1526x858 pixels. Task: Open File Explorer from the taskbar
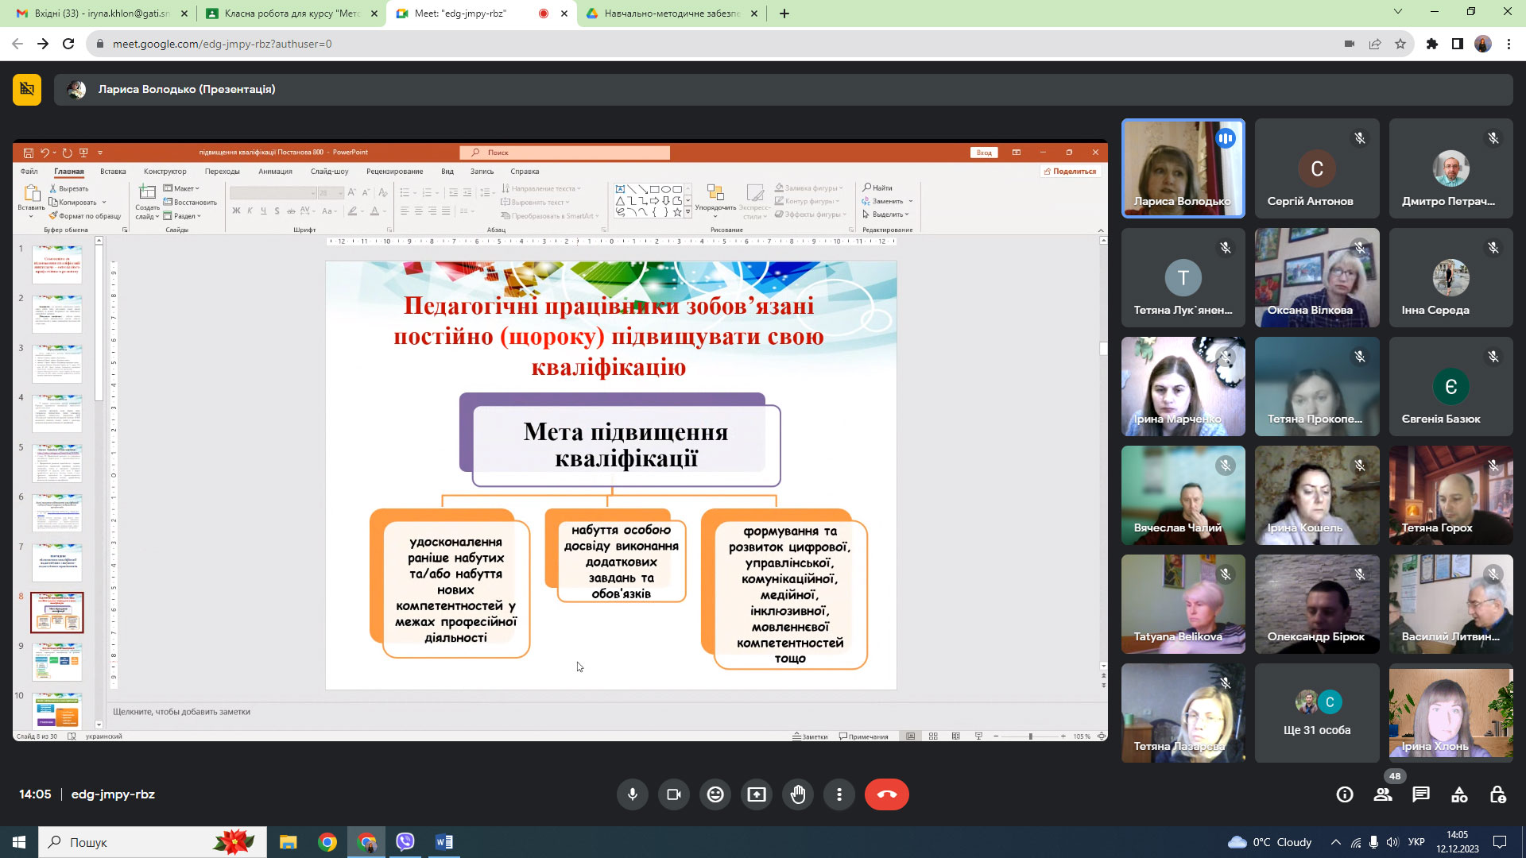coord(288,842)
